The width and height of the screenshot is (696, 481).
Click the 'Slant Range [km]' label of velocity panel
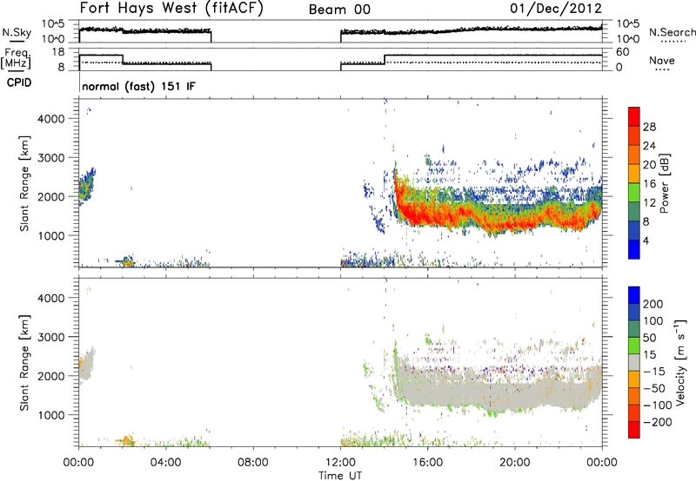coord(24,363)
